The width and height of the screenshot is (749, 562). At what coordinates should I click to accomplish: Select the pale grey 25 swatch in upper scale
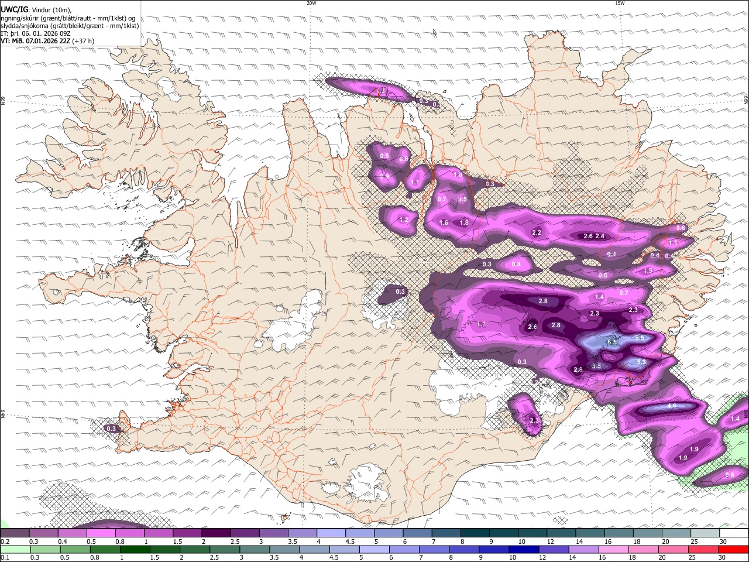704,533
